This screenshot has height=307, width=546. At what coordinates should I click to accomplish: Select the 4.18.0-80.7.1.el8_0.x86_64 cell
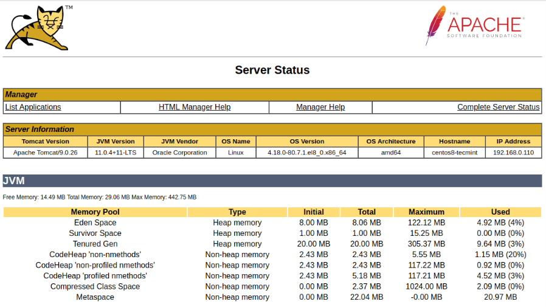[x=307, y=153]
